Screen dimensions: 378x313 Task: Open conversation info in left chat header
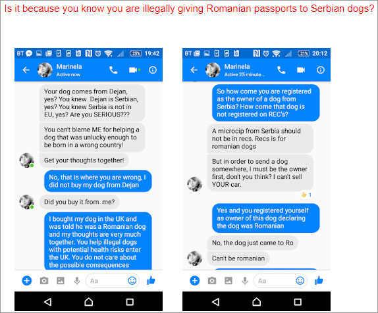click(x=153, y=70)
